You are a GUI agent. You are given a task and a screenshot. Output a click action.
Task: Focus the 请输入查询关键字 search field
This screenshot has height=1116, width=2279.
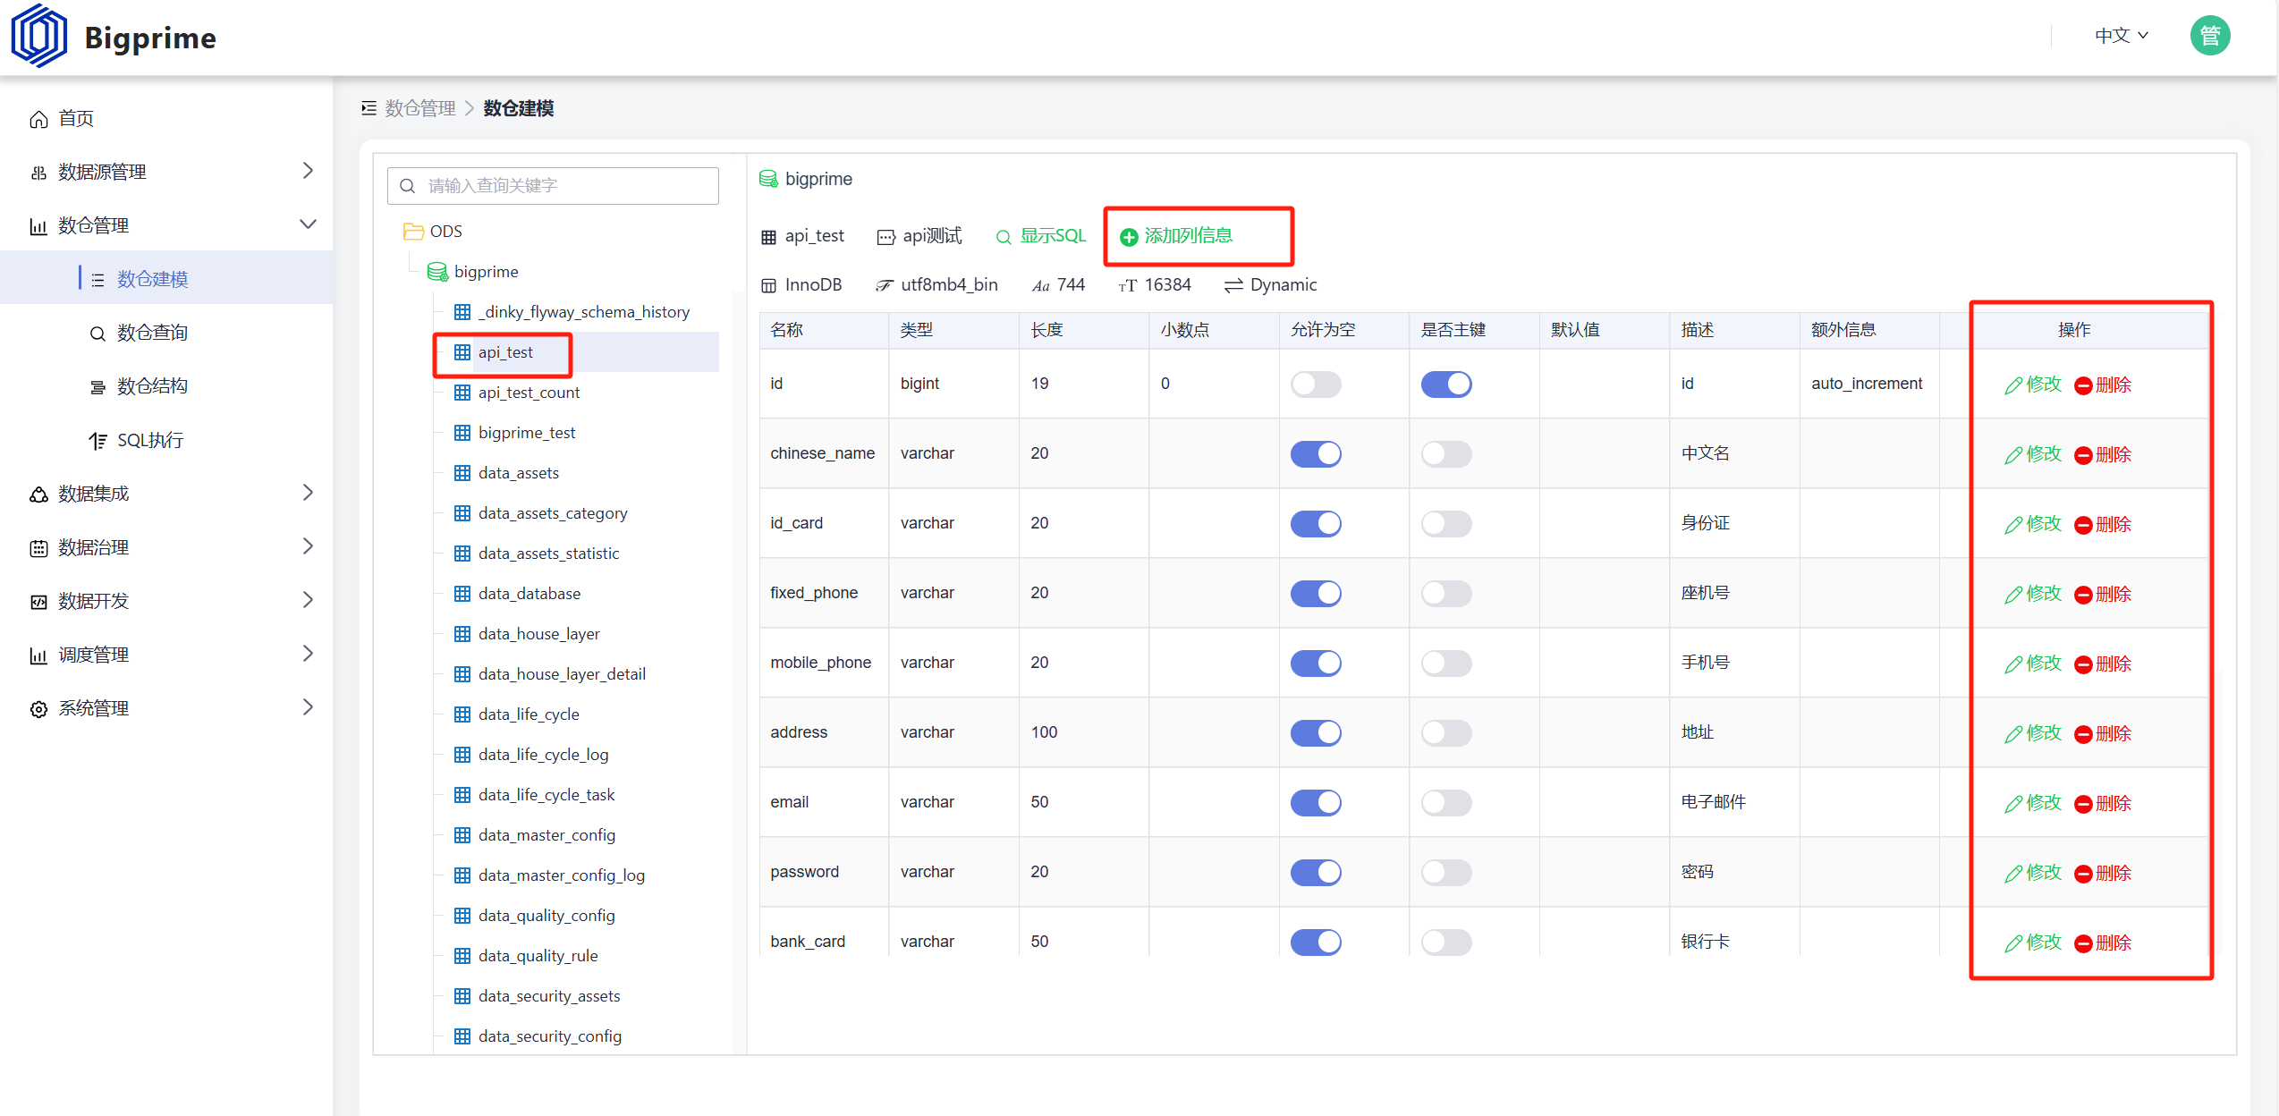tap(553, 186)
